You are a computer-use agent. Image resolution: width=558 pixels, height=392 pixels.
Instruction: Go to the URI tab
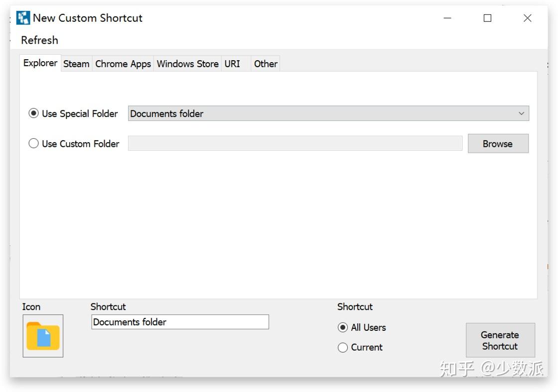pos(232,64)
